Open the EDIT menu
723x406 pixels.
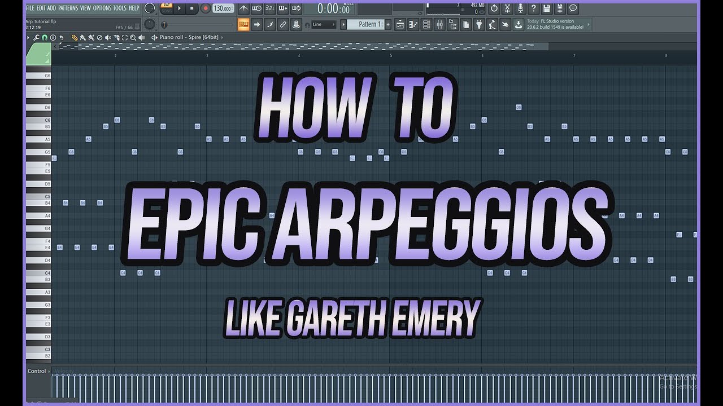(x=41, y=8)
